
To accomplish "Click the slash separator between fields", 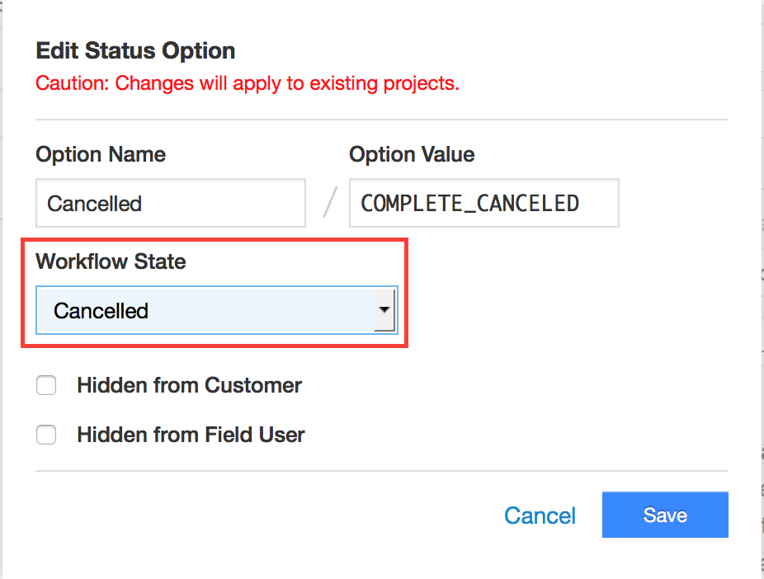I will pyautogui.click(x=330, y=203).
